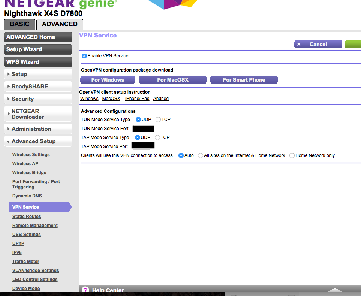Image resolution: width=361 pixels, height=296 pixels.
Task: Open the WPS Wizard
Action: point(38,62)
